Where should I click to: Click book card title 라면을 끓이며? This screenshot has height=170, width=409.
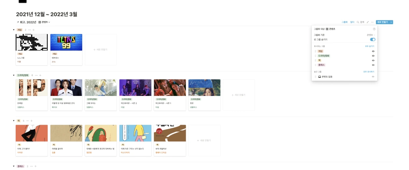coord(57,149)
